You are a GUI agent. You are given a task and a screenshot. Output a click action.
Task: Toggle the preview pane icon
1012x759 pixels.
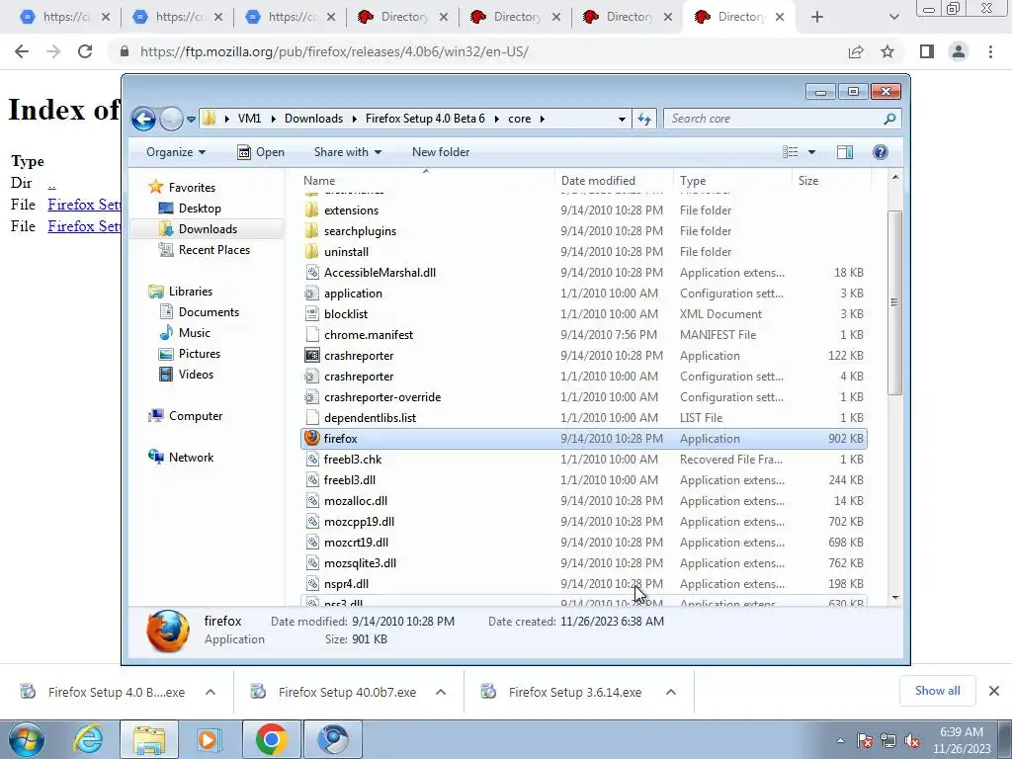pyautogui.click(x=845, y=152)
